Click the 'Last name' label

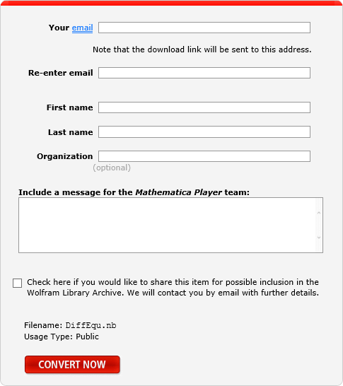[71, 132]
